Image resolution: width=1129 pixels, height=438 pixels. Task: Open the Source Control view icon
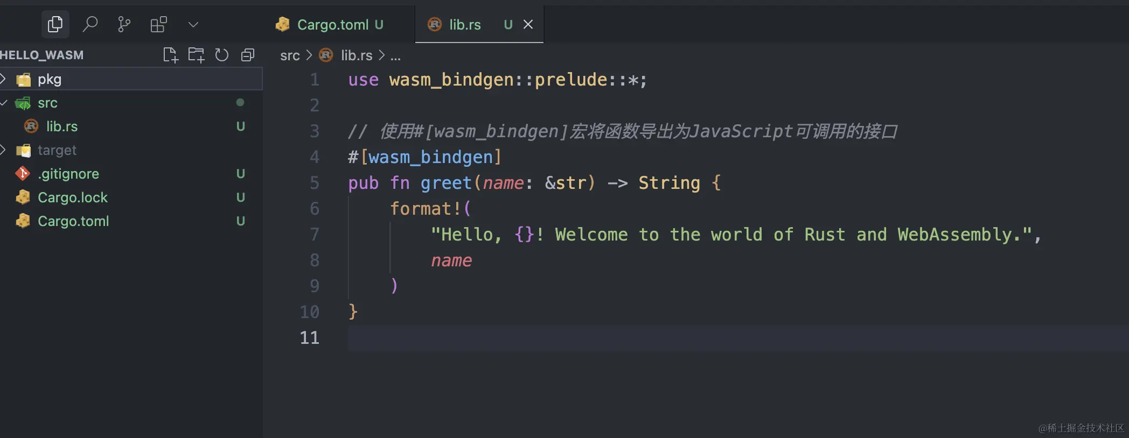pos(124,24)
